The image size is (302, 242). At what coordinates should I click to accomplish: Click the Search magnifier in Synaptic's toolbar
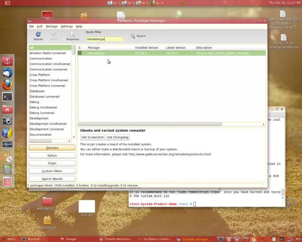(x=138, y=36)
